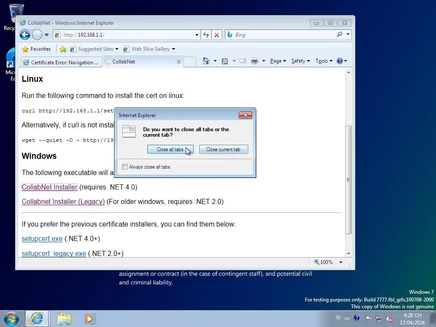Expand the Print options dropdown arrow
This screenshot has width=436, height=327.
point(264,61)
